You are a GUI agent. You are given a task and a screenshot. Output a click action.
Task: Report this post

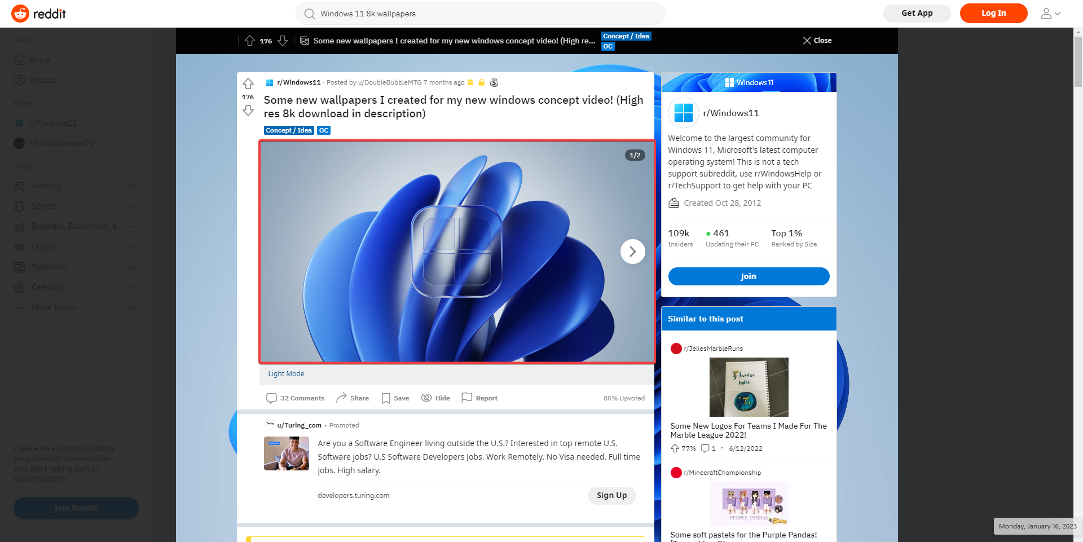(x=479, y=398)
